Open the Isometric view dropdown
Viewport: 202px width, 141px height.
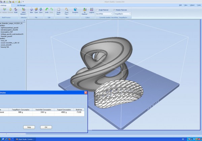tap(75, 11)
